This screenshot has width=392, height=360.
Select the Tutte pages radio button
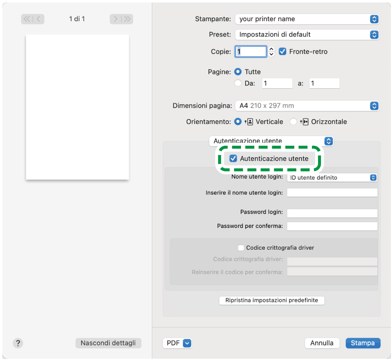[238, 72]
